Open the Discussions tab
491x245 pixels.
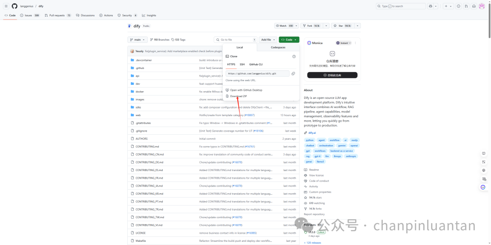pyautogui.click(x=85, y=15)
